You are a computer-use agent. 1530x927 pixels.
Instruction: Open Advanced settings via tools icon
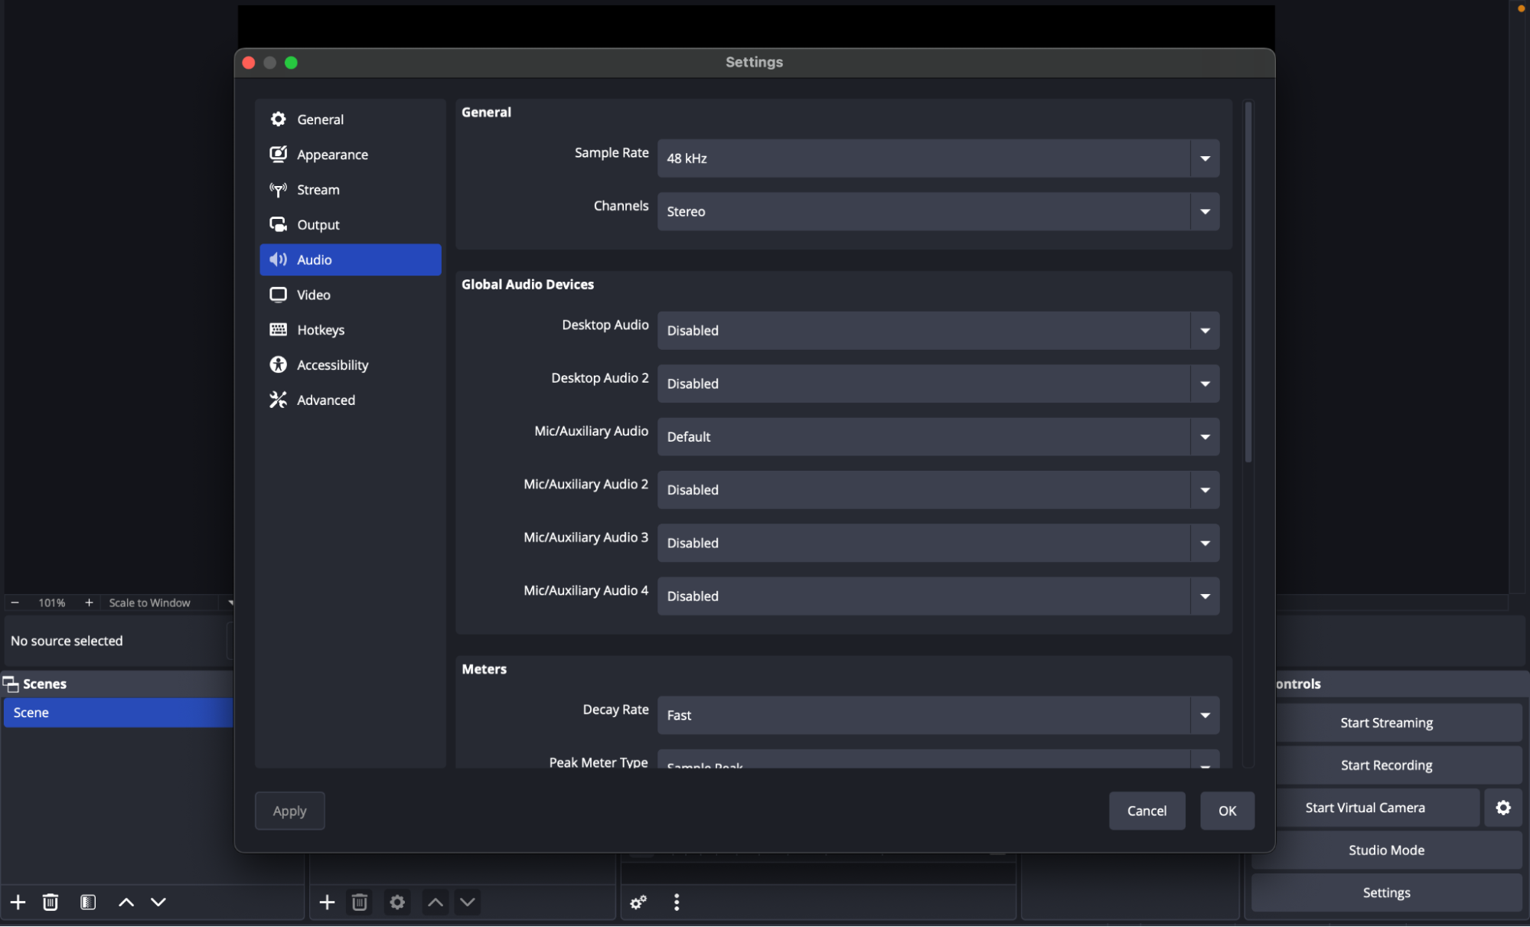click(x=278, y=400)
